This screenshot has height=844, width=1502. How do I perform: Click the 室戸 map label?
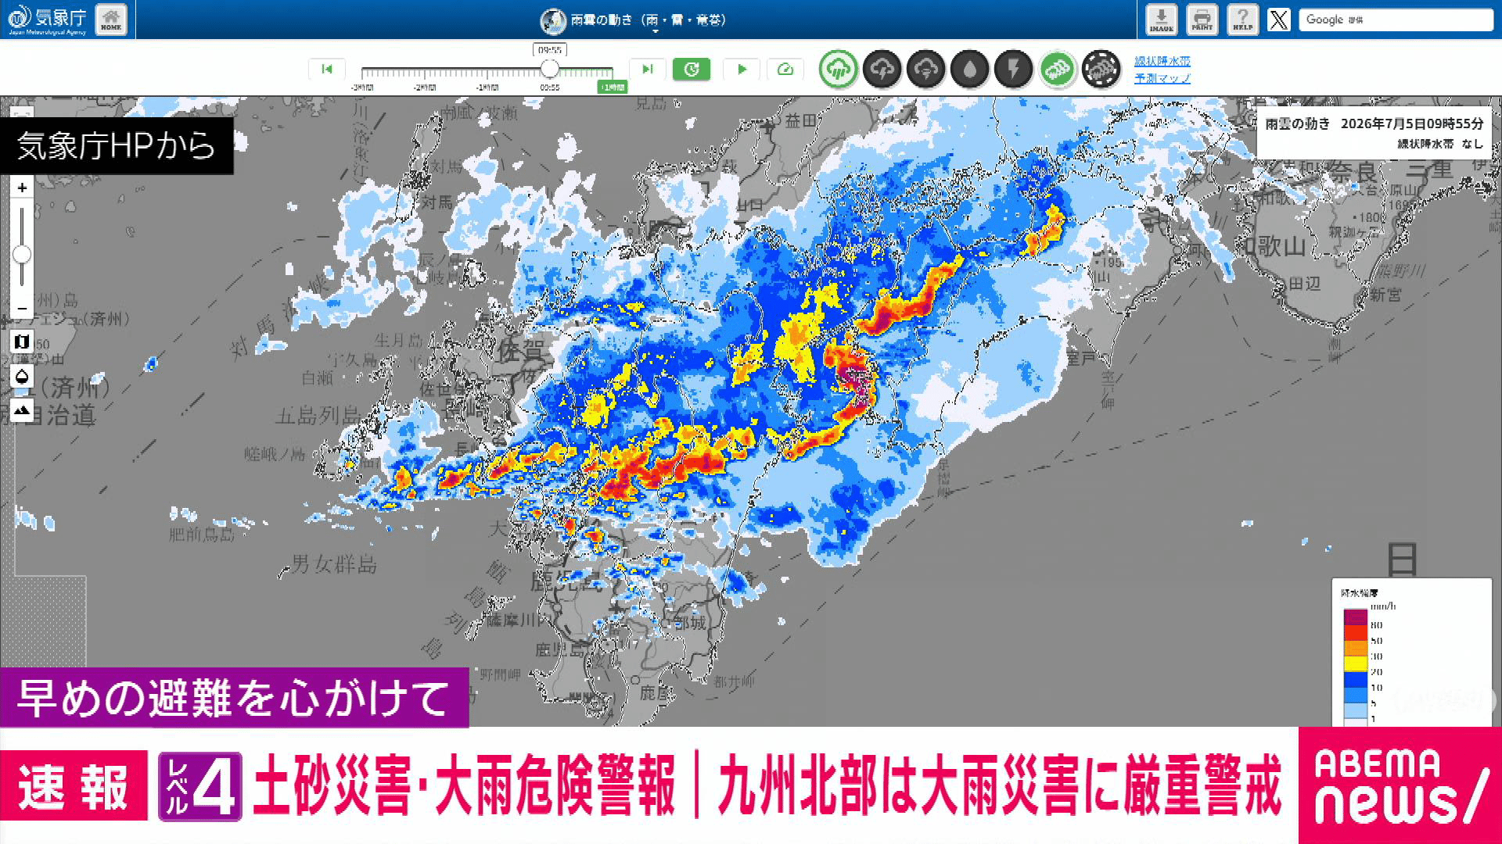pos(1080,358)
